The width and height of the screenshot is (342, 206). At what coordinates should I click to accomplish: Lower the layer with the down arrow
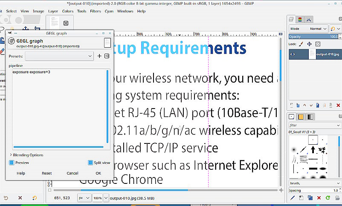coord(311,105)
